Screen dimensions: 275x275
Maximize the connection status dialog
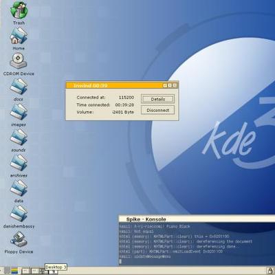click(x=170, y=85)
